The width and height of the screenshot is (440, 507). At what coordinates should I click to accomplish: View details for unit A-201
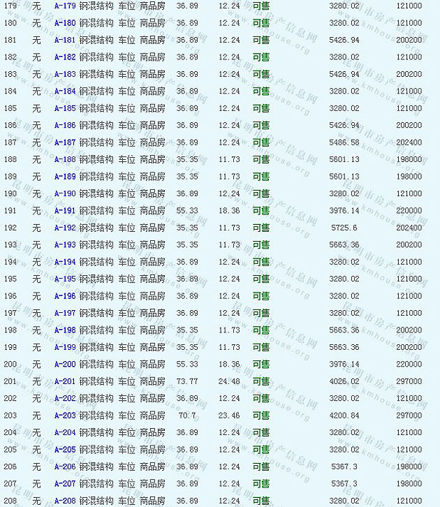(65, 381)
